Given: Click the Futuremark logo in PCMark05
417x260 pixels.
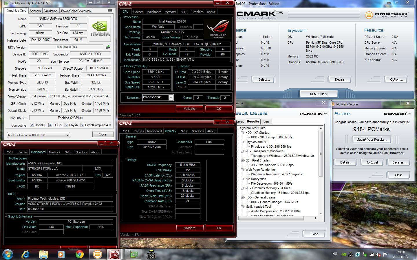Looking at the screenshot, I should [387, 14].
